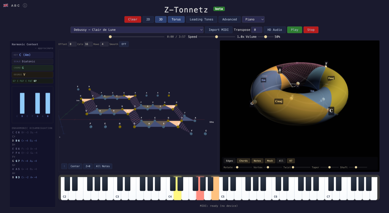
Task: Click the Em label on the torus
Action: (x=264, y=80)
